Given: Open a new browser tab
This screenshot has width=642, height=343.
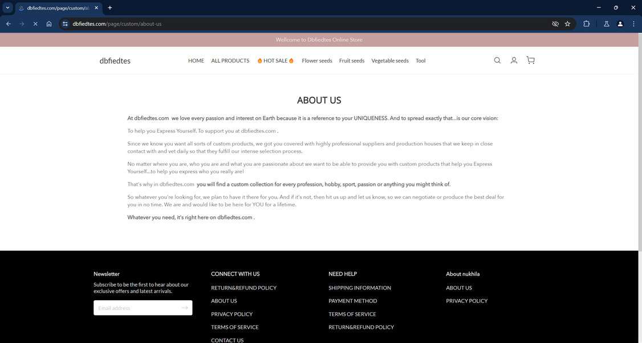Looking at the screenshot, I should [109, 8].
